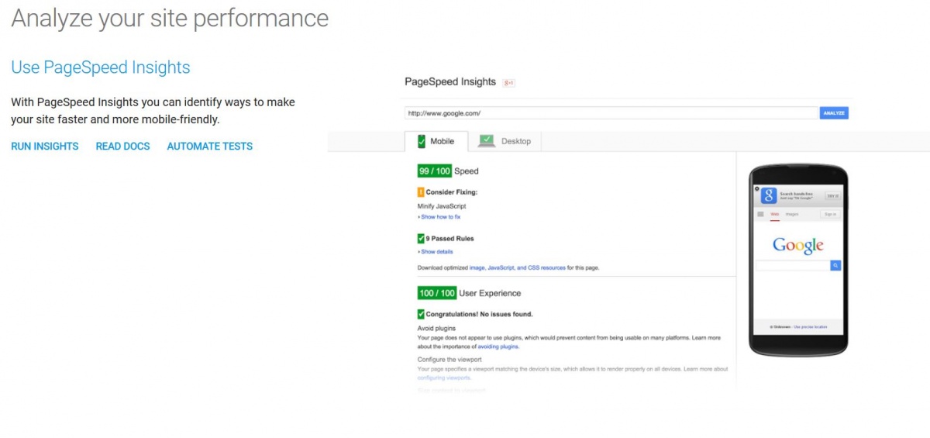
Task: Click the Avoid plugins heading
Action: click(x=435, y=329)
